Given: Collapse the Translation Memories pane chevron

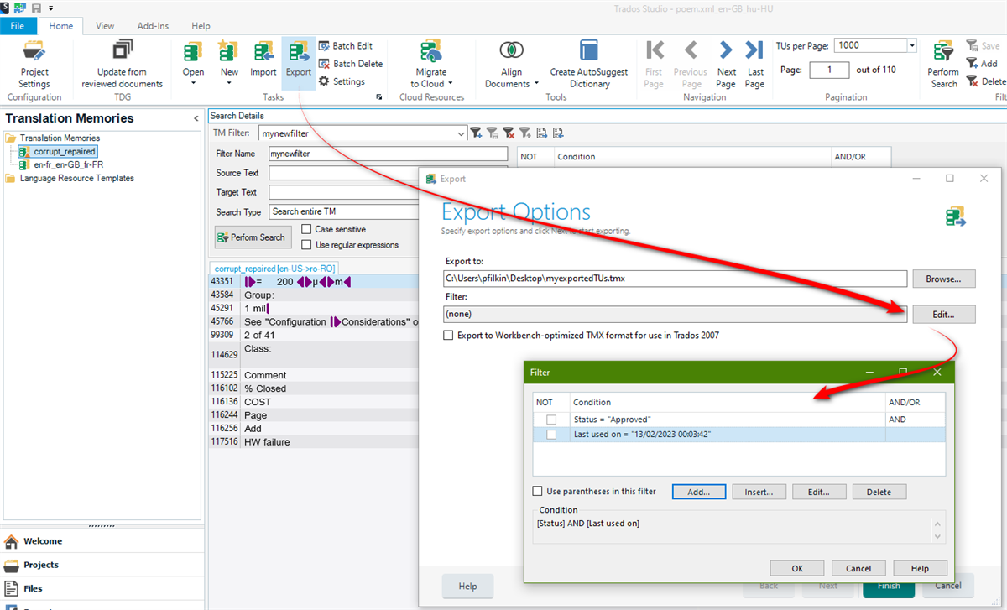Looking at the screenshot, I should (196, 119).
